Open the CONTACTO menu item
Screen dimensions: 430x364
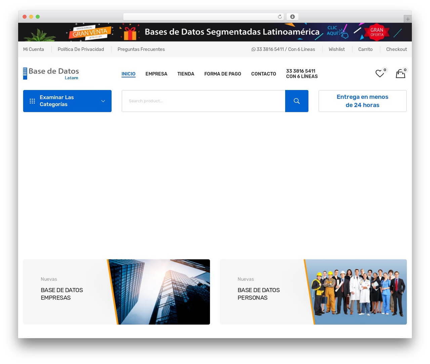pos(264,74)
